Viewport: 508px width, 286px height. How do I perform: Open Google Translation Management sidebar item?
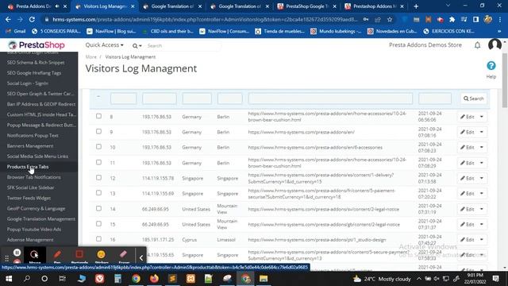point(41,219)
